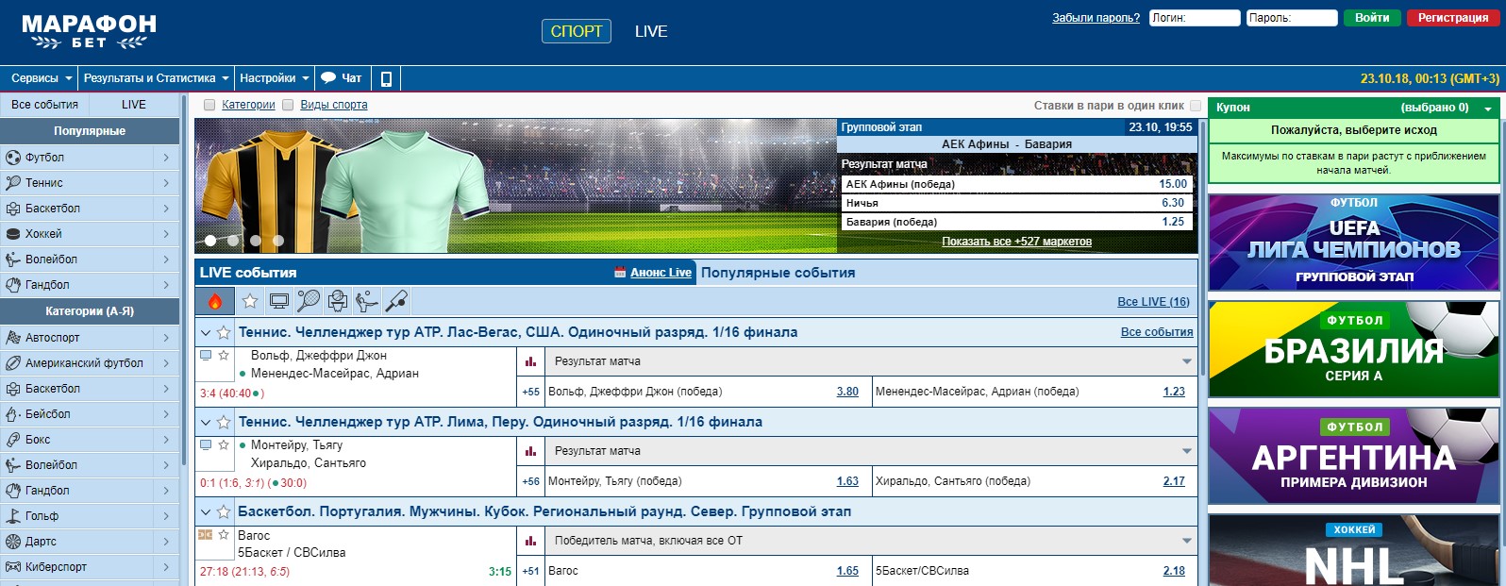Open Результаты и Статистика dropdown
This screenshot has width=1506, height=586.
pos(157,78)
